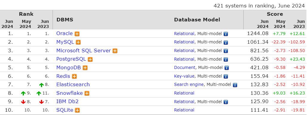
Task: Click the plus icon next to MongoDB
Action: pyautogui.click(x=85, y=68)
